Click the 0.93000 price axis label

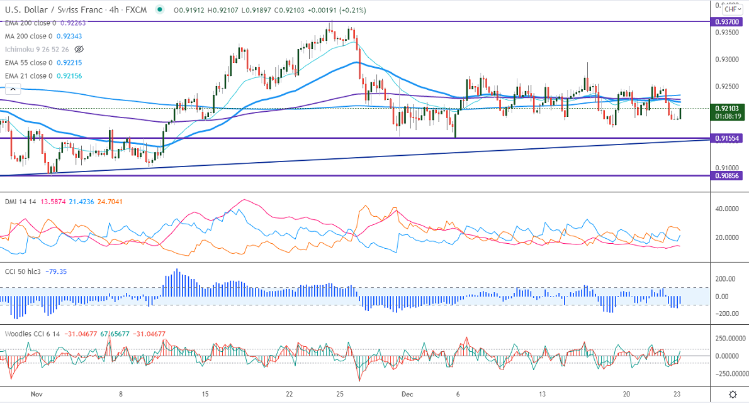click(727, 60)
